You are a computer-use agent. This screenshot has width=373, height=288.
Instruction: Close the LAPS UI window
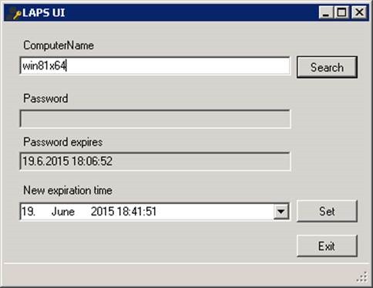pos(359,12)
